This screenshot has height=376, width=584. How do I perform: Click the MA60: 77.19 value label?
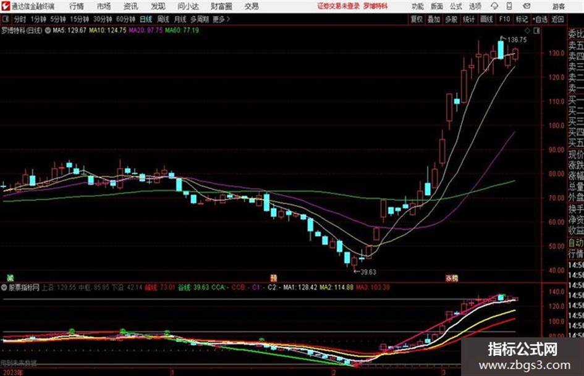point(182,30)
